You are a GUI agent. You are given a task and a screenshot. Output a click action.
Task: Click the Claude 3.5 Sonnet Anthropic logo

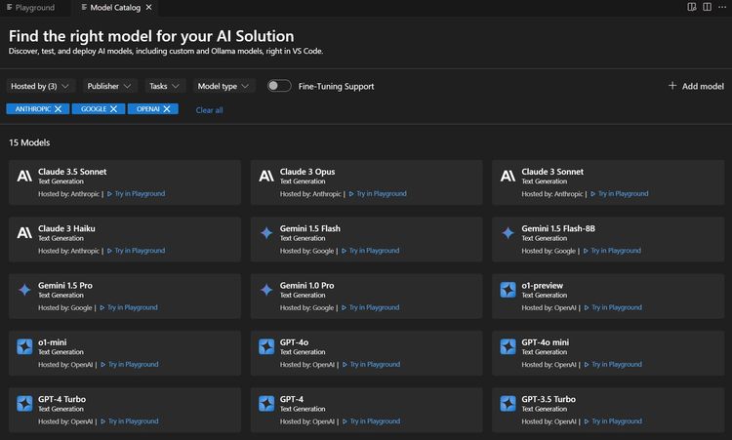24,176
